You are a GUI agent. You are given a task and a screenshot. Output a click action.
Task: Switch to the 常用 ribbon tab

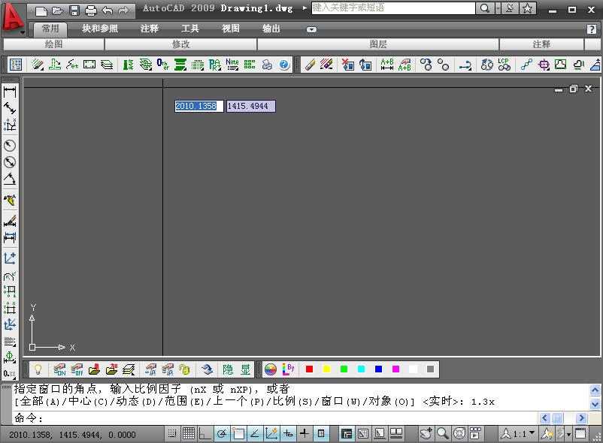coord(50,29)
